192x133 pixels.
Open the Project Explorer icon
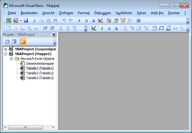pos(109,20)
